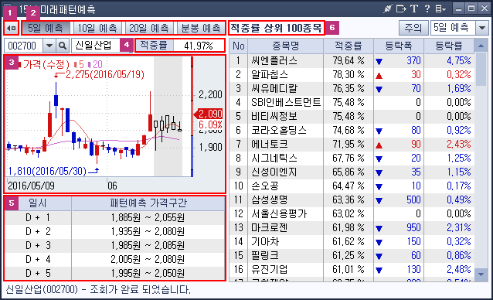Open help using the question mark icon

coord(427,9)
